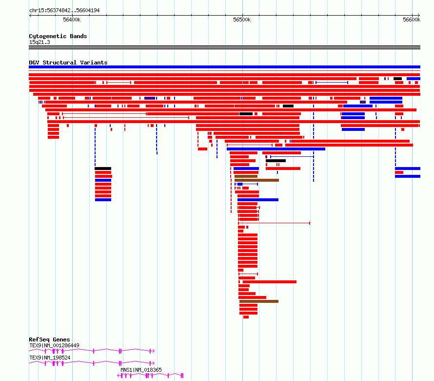Click the chr15:56374842..56604194 coordinate label

pyautogui.click(x=64, y=11)
